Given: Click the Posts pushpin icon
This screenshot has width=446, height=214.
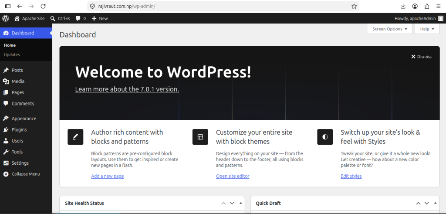Looking at the screenshot, I should pos(6,70).
